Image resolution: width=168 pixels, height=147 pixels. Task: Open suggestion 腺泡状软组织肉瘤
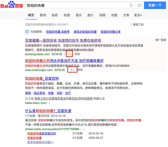[x=85, y=32]
